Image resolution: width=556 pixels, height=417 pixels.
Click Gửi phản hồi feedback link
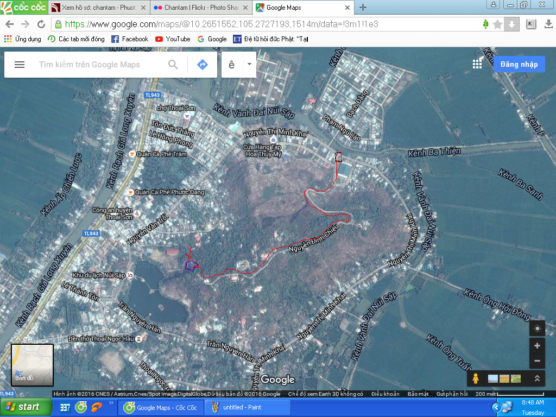point(452,394)
